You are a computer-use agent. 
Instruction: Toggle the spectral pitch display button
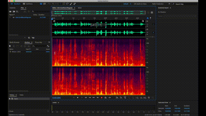pos(44,4)
